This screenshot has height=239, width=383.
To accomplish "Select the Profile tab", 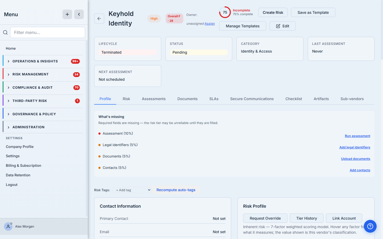I will click(105, 99).
